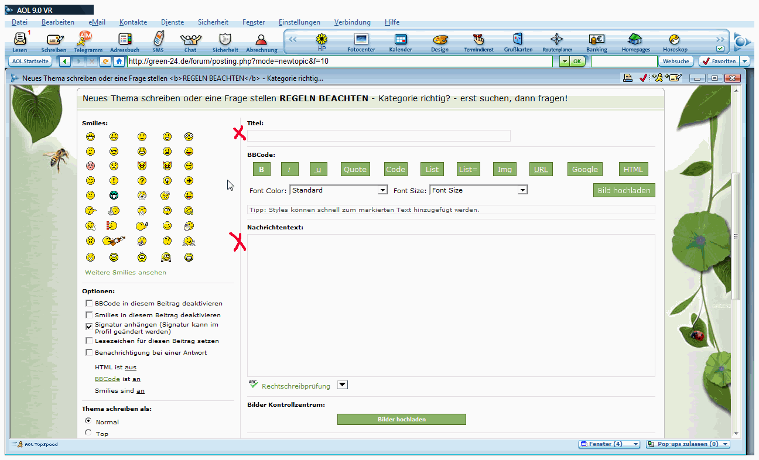Enable 'BBCode in diesem Beitrag deaktivieren' checkbox

89,303
